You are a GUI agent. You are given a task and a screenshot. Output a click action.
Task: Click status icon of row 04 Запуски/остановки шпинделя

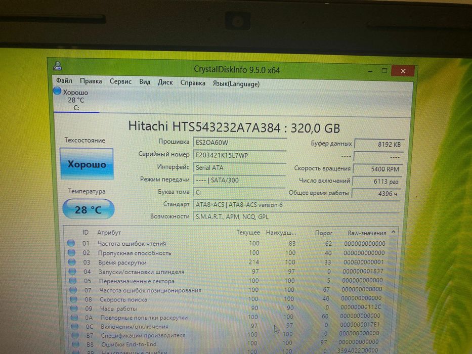(x=72, y=271)
